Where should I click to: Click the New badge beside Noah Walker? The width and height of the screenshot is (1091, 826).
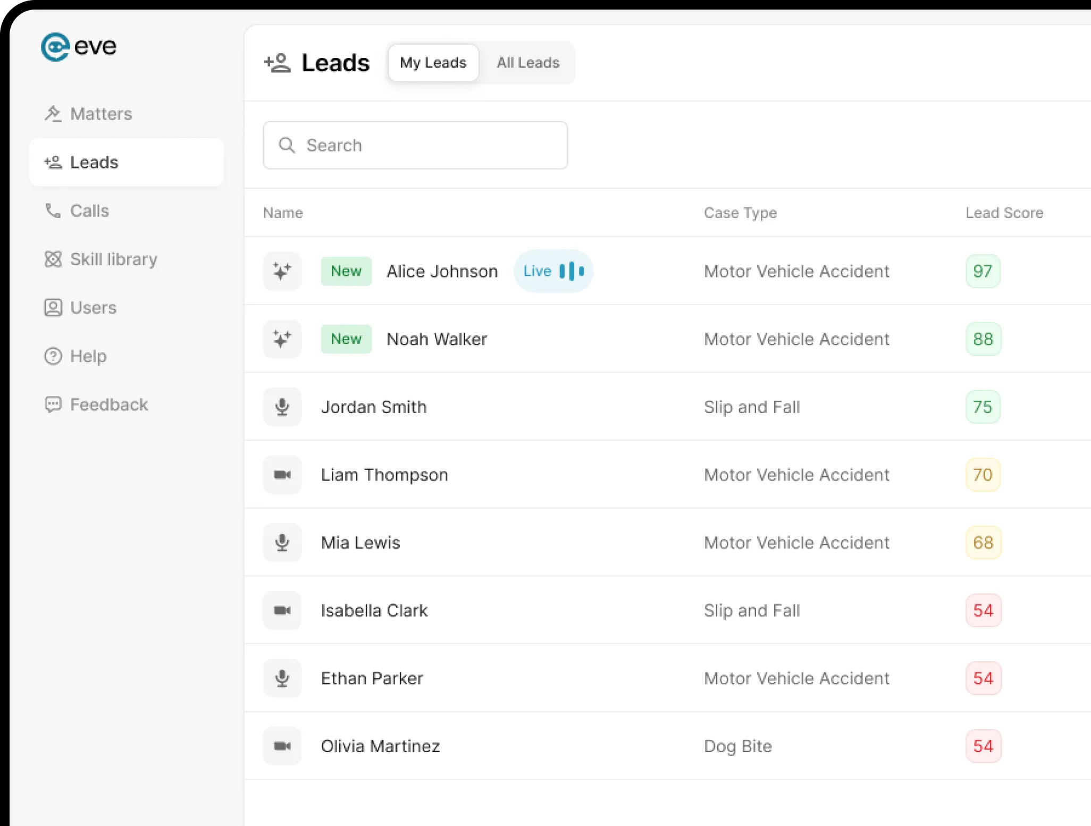coord(346,339)
